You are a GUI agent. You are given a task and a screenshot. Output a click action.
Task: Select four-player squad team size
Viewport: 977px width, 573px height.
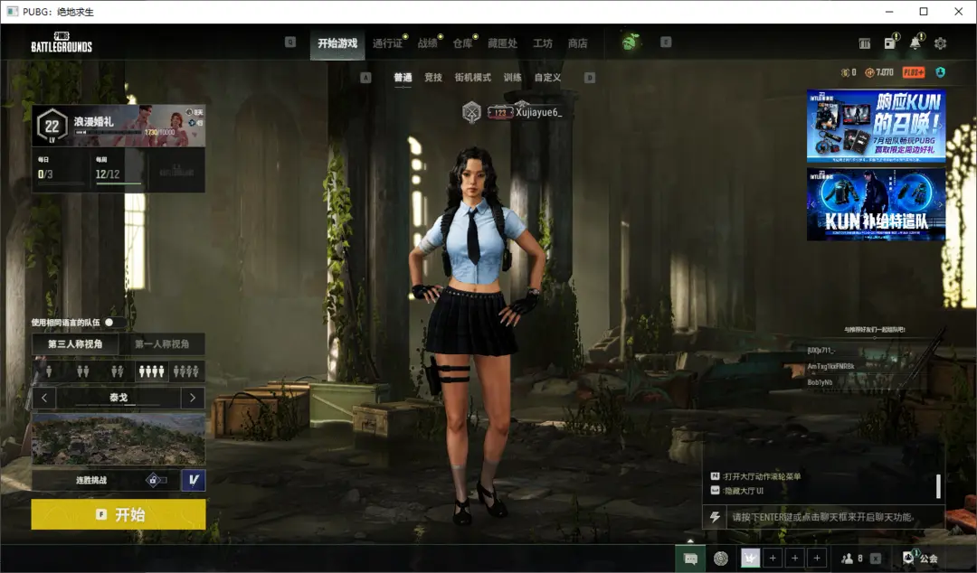tap(151, 371)
